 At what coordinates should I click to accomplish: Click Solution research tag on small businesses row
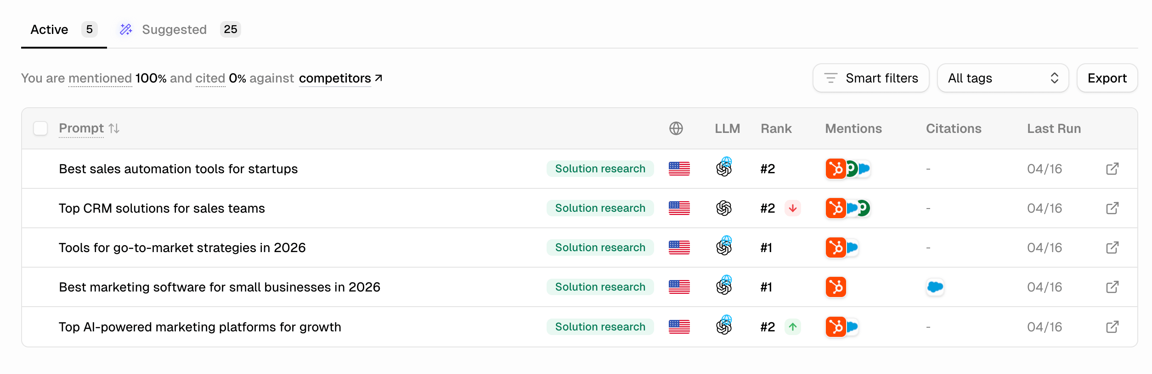(600, 287)
